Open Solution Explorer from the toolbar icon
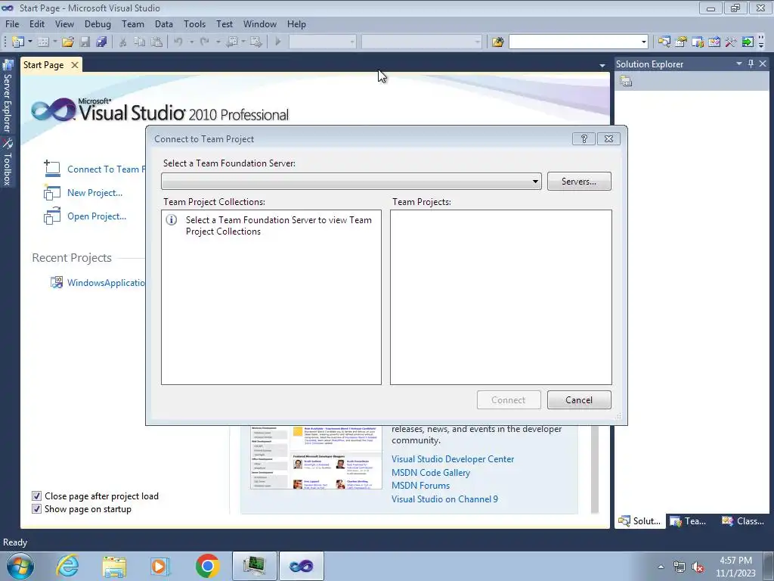Screen dimensions: 774x581 (x=664, y=42)
